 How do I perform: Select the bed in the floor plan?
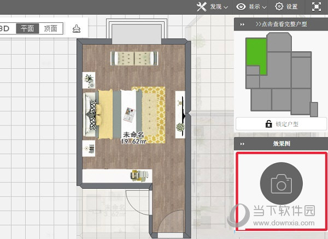coord(98,113)
